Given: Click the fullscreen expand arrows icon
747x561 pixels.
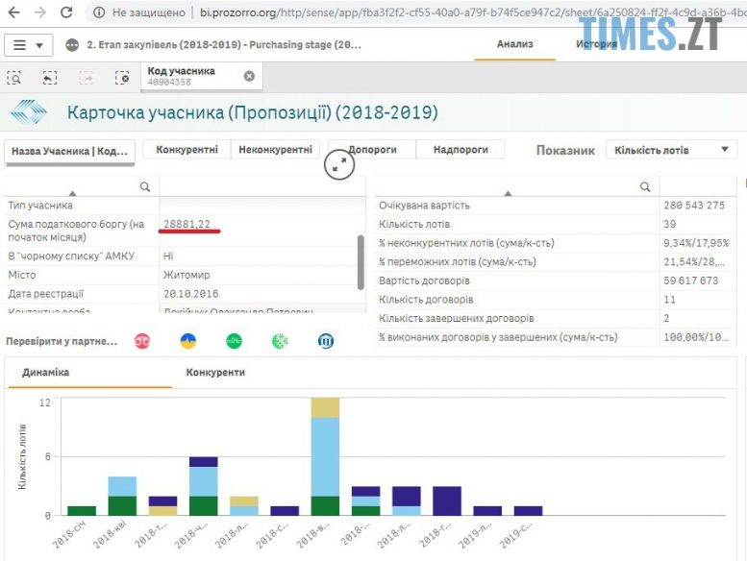Looking at the screenshot, I should coord(339,164).
